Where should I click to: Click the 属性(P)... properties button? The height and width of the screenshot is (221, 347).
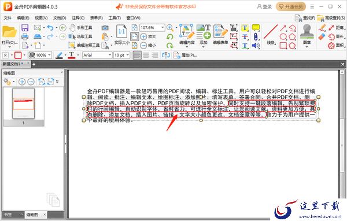[x=185, y=55]
